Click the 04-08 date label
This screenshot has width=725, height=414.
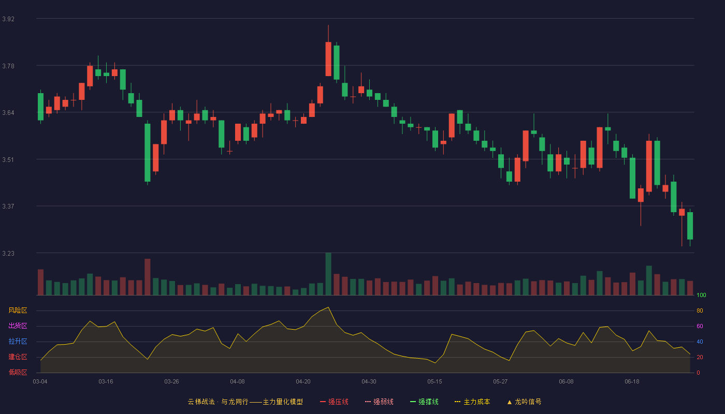[x=237, y=381]
